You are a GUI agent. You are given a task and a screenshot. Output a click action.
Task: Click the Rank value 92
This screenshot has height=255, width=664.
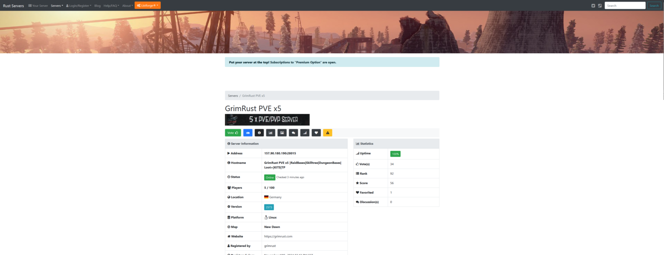392,174
